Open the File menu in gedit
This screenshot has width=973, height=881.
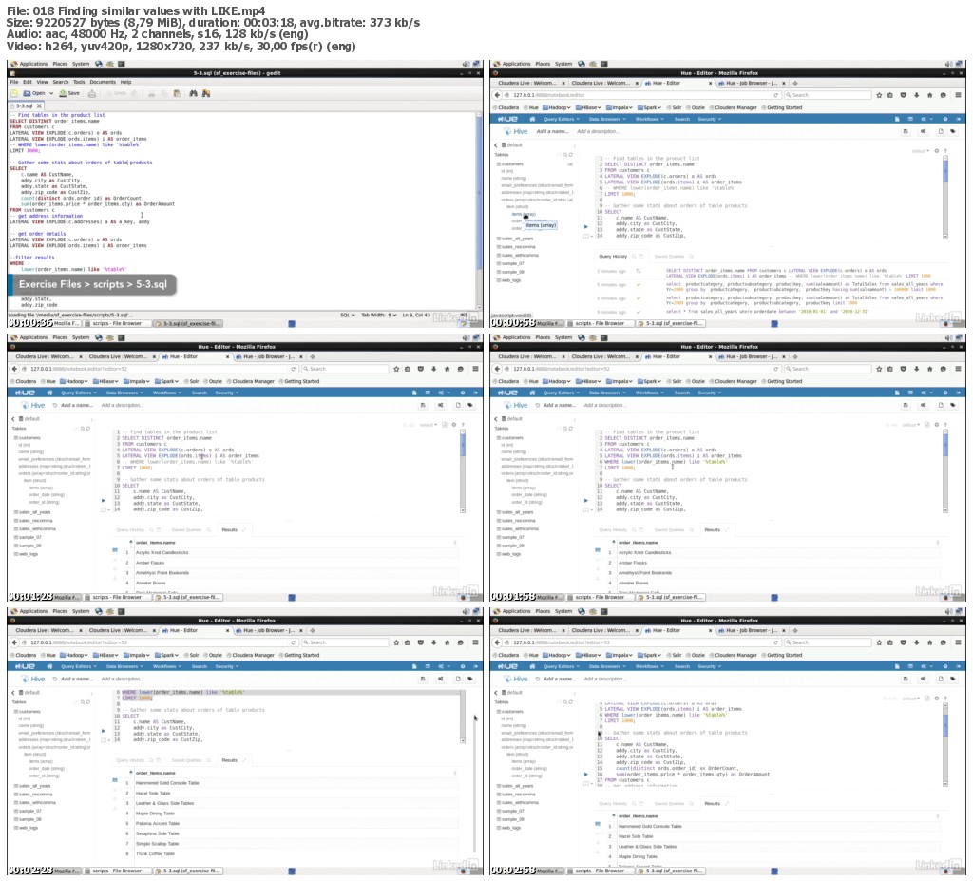[x=13, y=82]
